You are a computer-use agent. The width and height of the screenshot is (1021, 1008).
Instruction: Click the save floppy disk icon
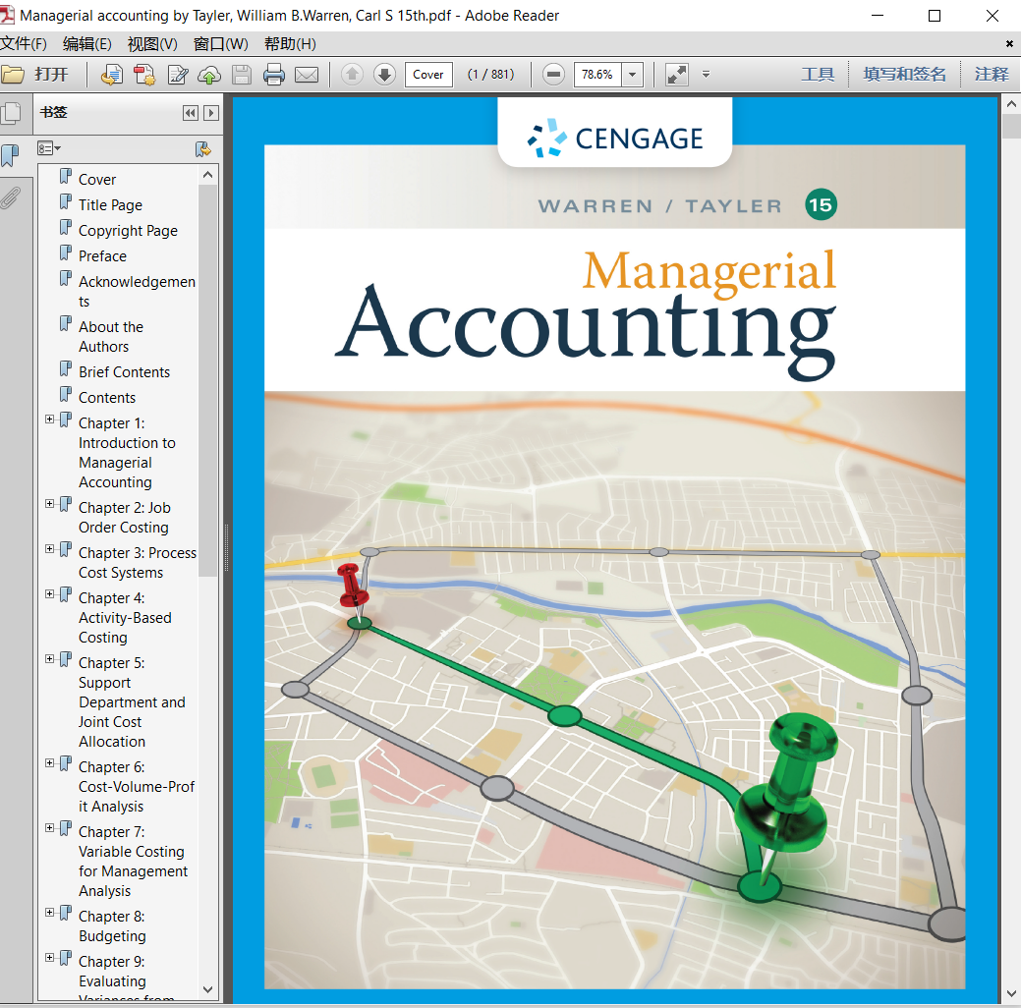coord(242,75)
